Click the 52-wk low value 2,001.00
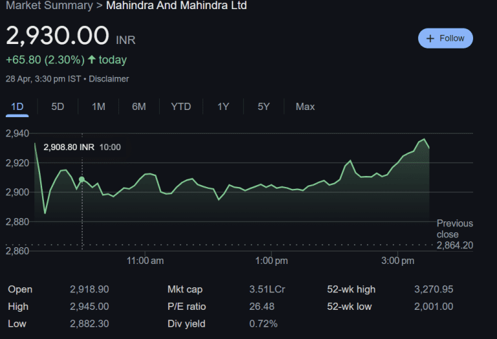This screenshot has width=497, height=339. pyautogui.click(x=434, y=307)
